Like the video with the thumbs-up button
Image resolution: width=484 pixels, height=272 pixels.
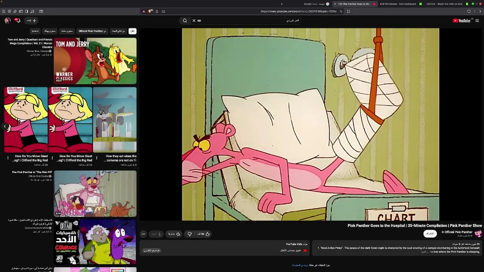pyautogui.click(x=203, y=234)
